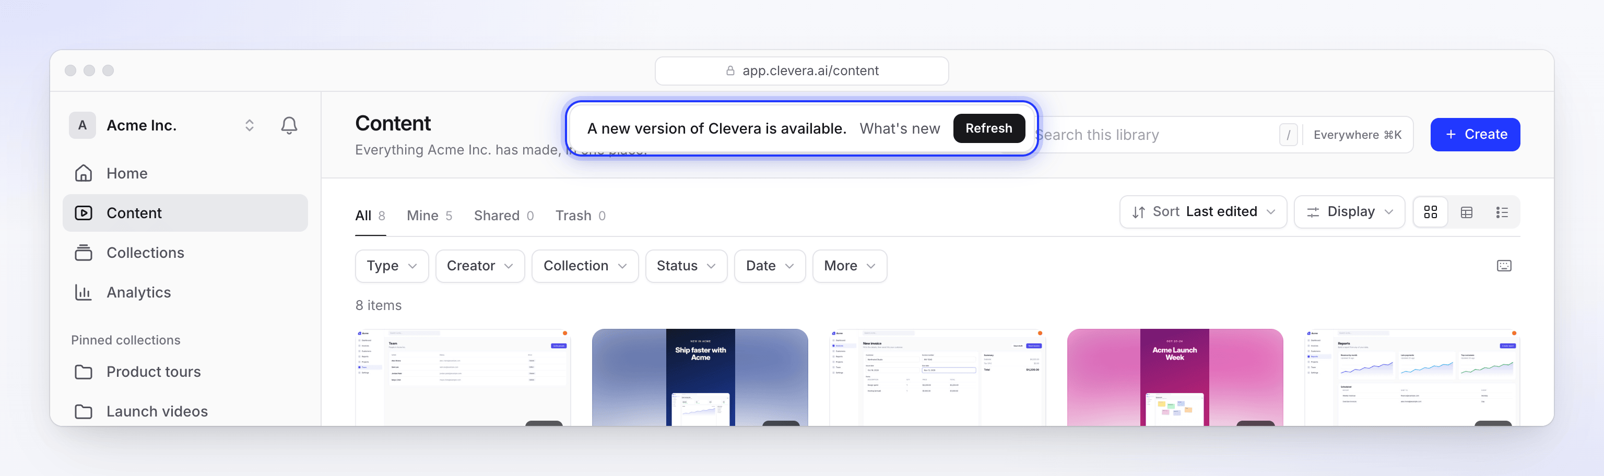The image size is (1604, 476).
Task: Open the New invoice screenshot thumbnail
Action: pyautogui.click(x=937, y=377)
